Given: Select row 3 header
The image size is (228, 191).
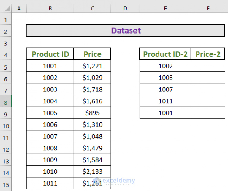Looking at the screenshot, I should pos(6,42).
